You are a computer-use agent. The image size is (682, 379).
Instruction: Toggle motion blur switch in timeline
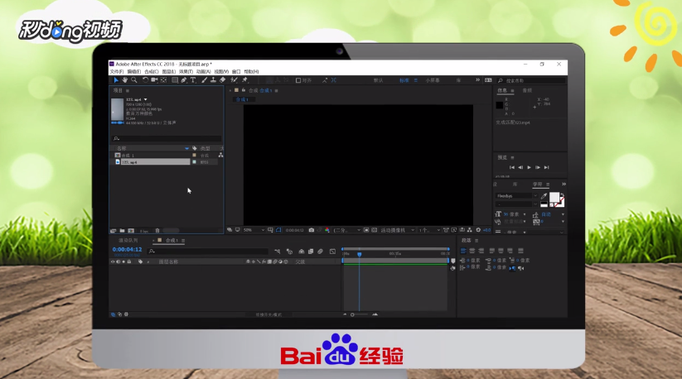tap(320, 252)
